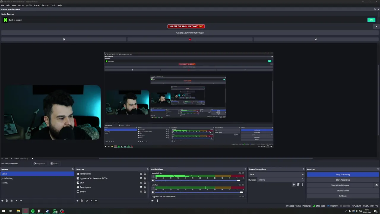Toggle lock on kamerac920 source
380x214 pixels.
pyautogui.click(x=145, y=174)
